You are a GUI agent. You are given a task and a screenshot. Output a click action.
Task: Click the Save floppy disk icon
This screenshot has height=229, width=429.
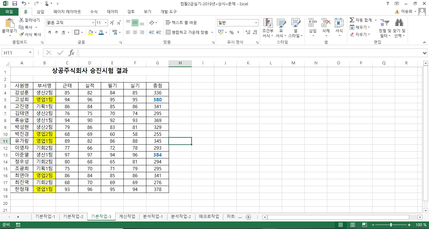[x=14, y=4]
